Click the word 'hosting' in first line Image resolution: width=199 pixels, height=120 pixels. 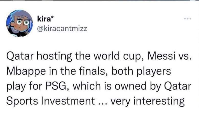54,57
